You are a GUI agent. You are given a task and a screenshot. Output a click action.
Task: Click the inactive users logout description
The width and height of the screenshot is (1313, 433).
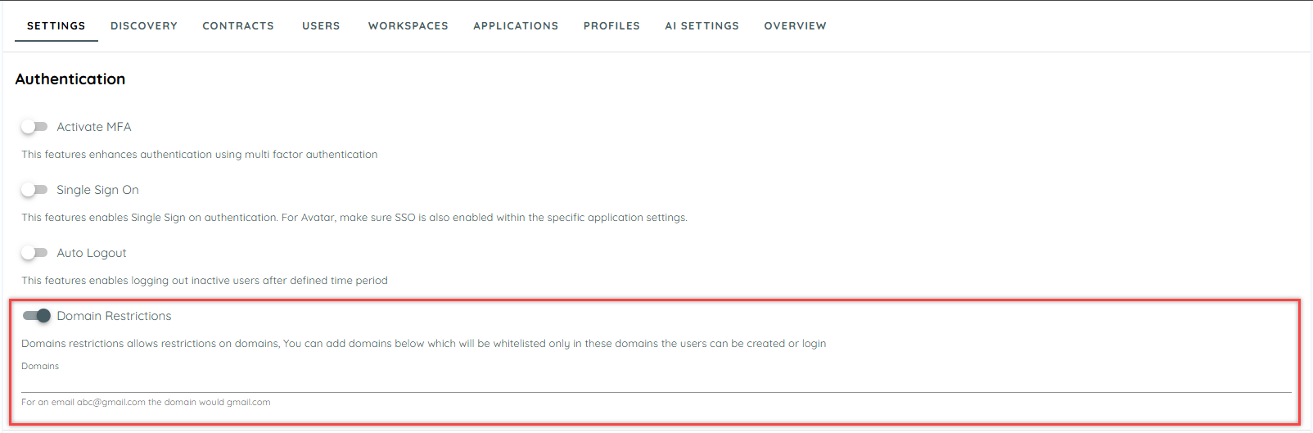[x=205, y=281]
